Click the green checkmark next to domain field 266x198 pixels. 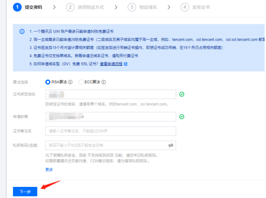182,94
